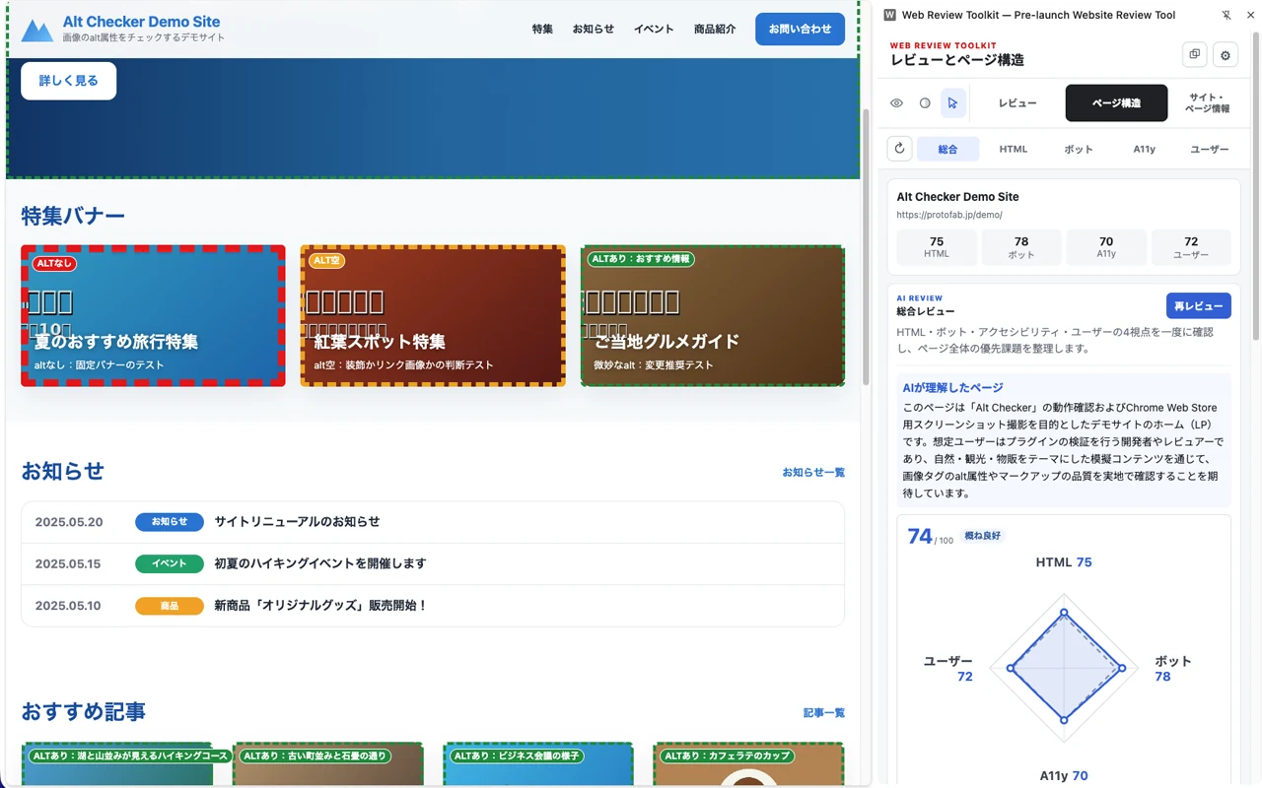This screenshot has width=1262, height=788.
Task: Open the ユーザー sub-tab
Action: click(x=1209, y=149)
